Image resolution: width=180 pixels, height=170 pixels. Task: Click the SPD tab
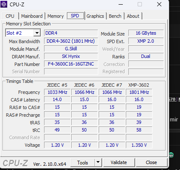[75, 16]
